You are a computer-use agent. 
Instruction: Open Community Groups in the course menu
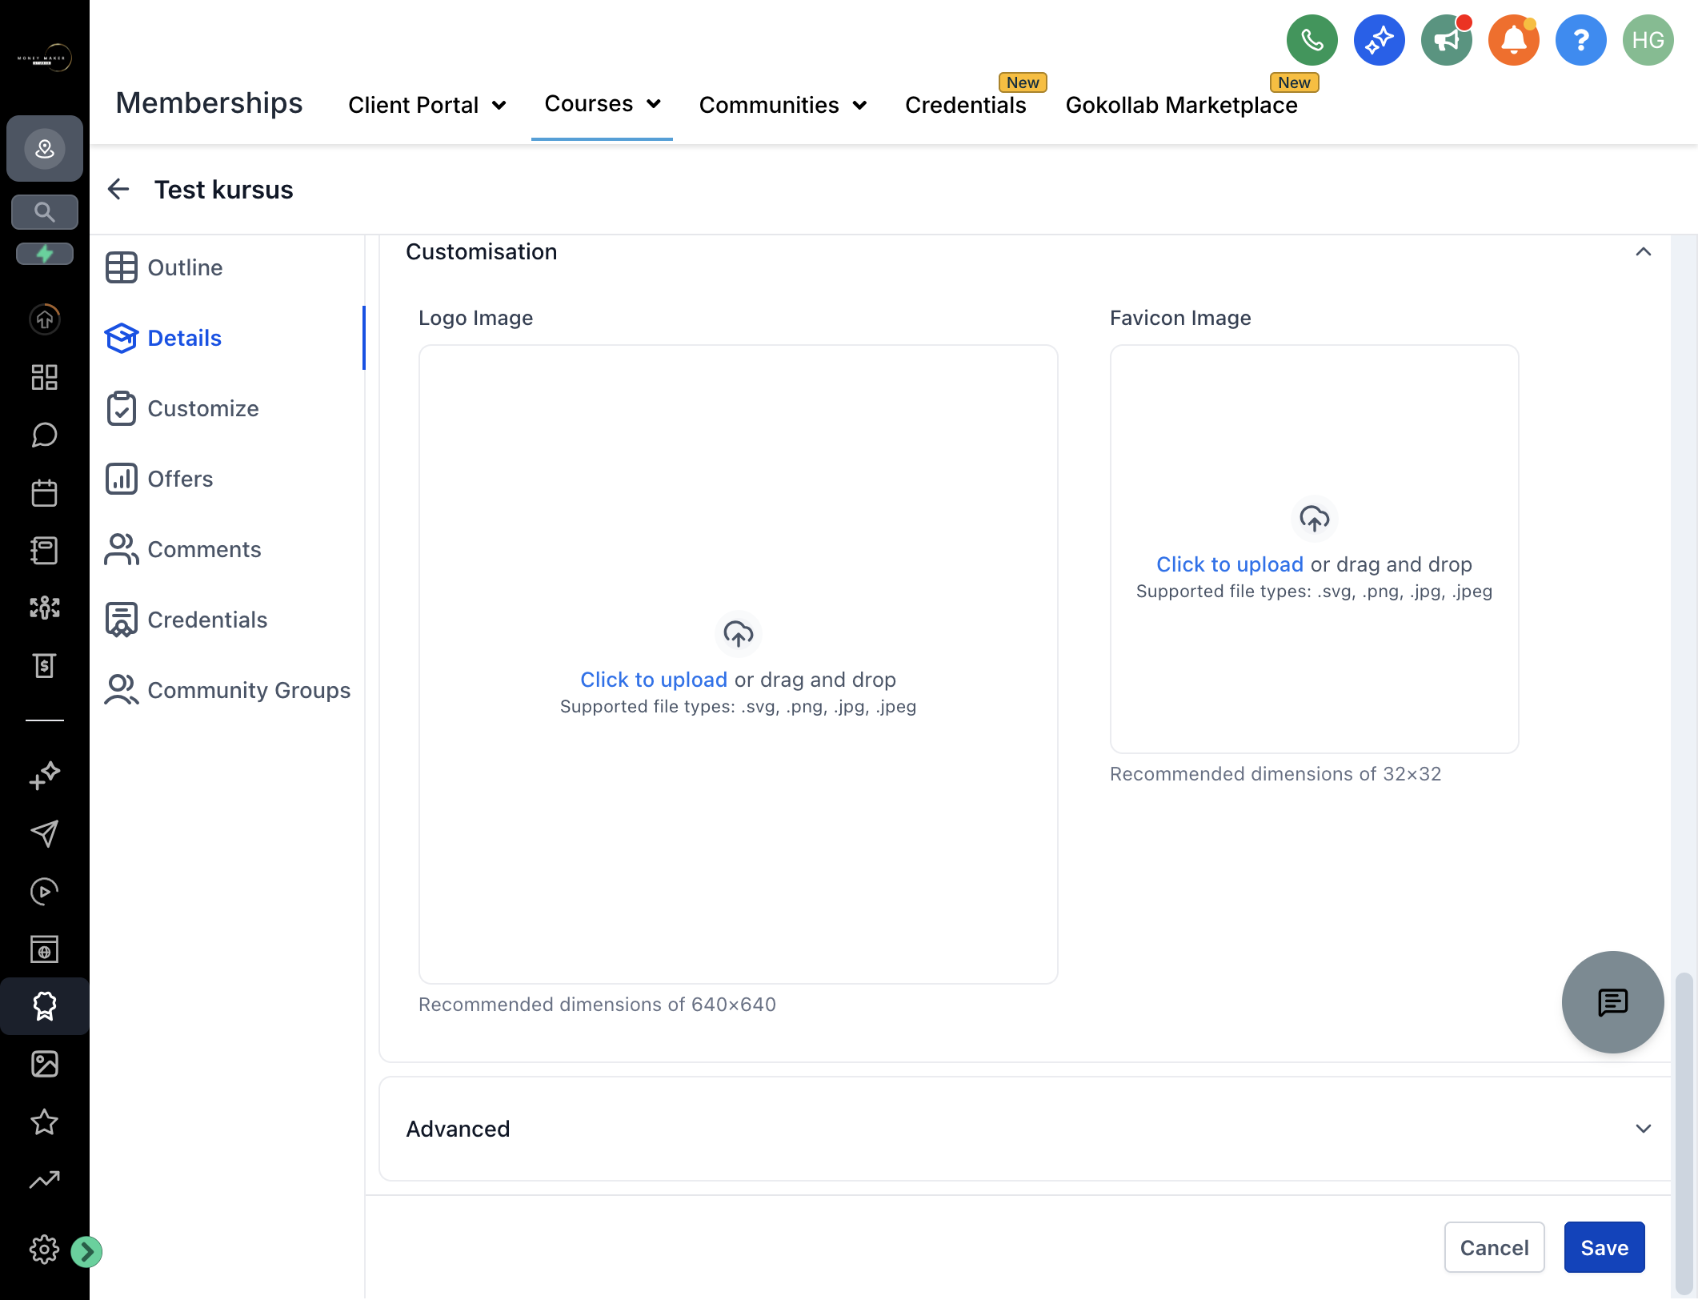point(228,690)
